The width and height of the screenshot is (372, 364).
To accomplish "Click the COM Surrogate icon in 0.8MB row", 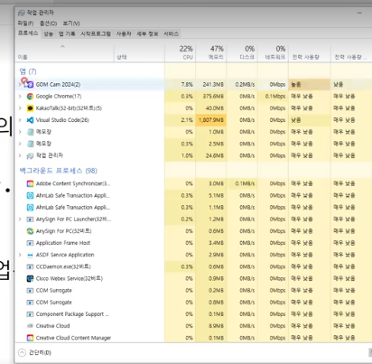I will pos(30,303).
